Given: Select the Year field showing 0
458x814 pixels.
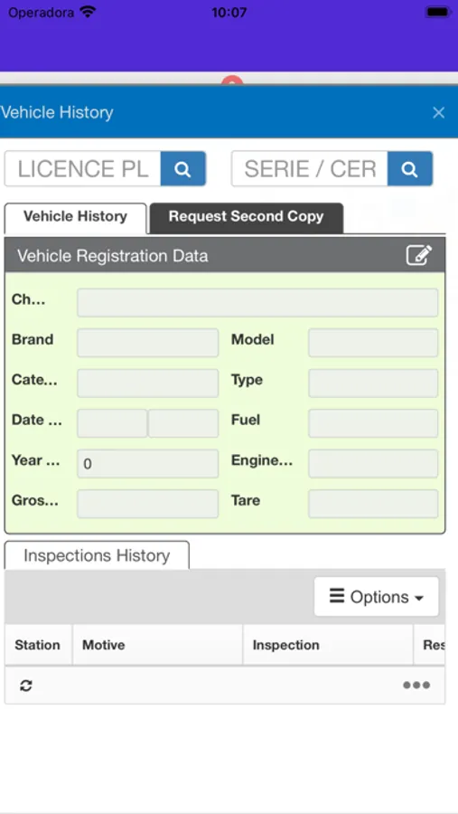Looking at the screenshot, I should coord(148,464).
